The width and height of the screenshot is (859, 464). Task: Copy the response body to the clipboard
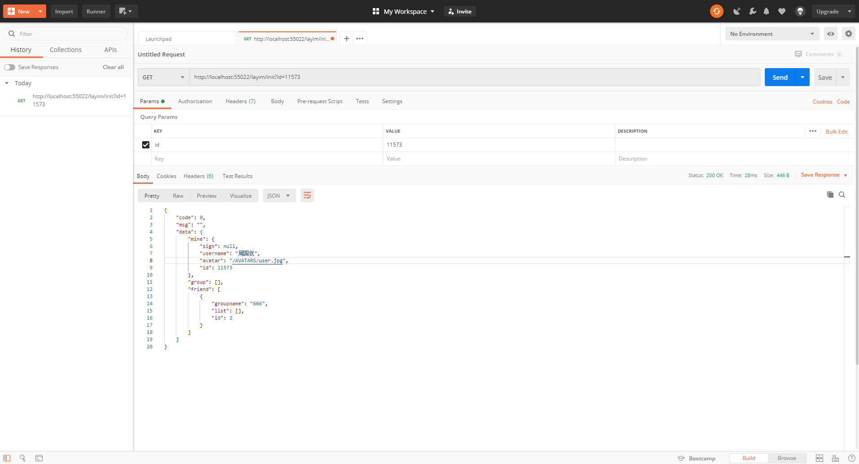(x=830, y=195)
